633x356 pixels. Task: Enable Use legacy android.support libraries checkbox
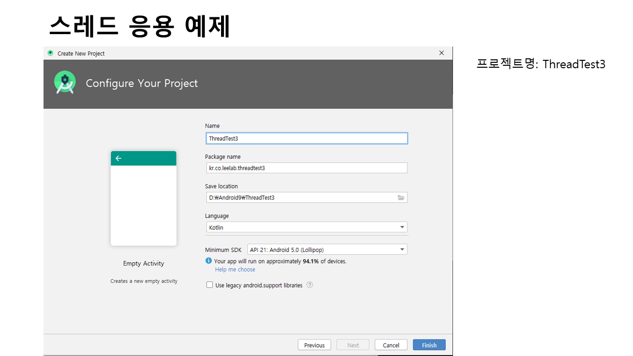click(210, 285)
